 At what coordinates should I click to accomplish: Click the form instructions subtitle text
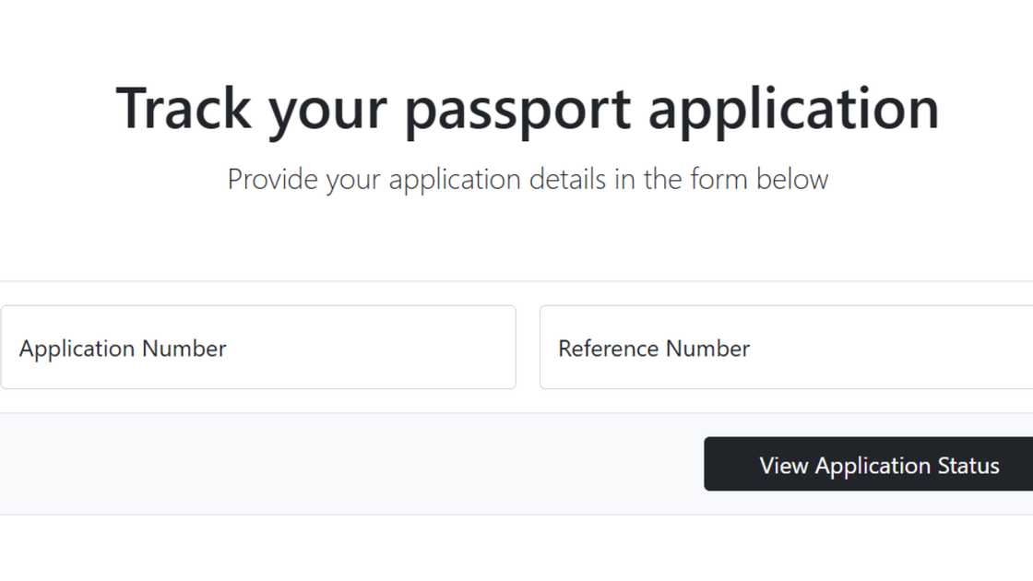pyautogui.click(x=528, y=179)
